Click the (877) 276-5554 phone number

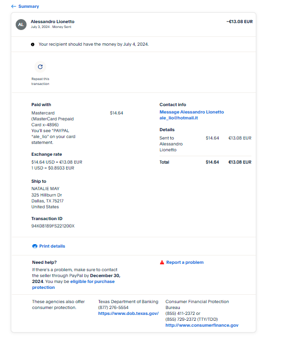pos(113,308)
